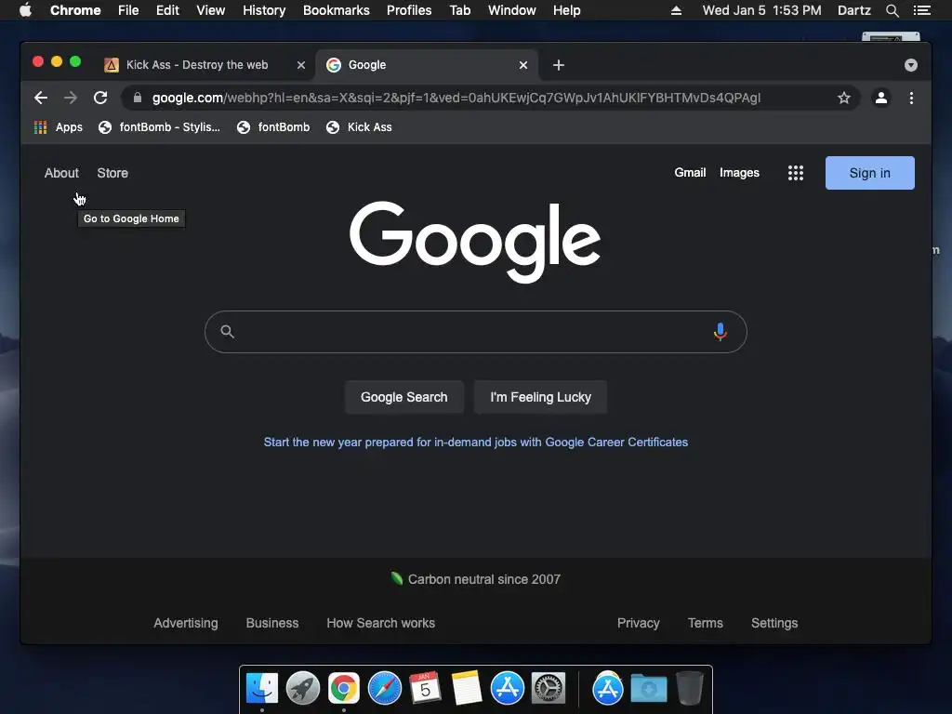This screenshot has height=714, width=952.
Task: Open Notes from the Dock
Action: click(x=467, y=689)
